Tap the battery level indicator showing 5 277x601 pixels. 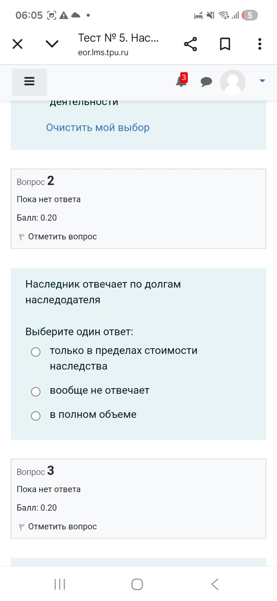click(x=250, y=15)
